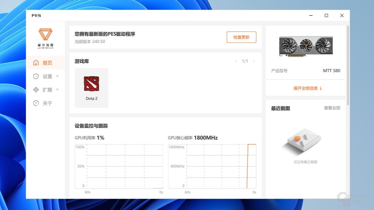Launch Dota 2 from the game library
This screenshot has width=374, height=210.
[x=92, y=88]
